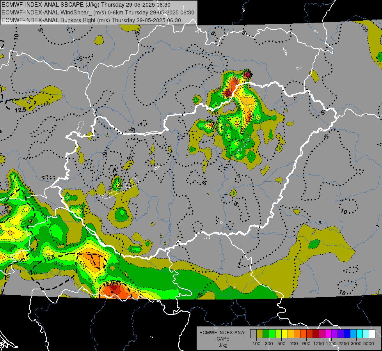Click legend scale value 5000
The width and height of the screenshot is (382, 351).
[x=369, y=344]
